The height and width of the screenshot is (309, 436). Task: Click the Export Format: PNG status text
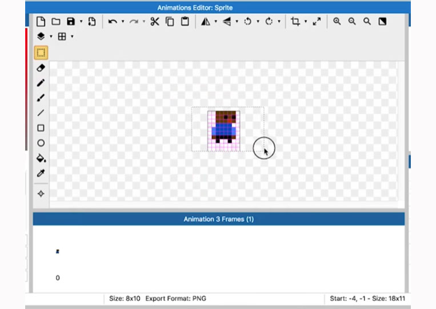[176, 299]
